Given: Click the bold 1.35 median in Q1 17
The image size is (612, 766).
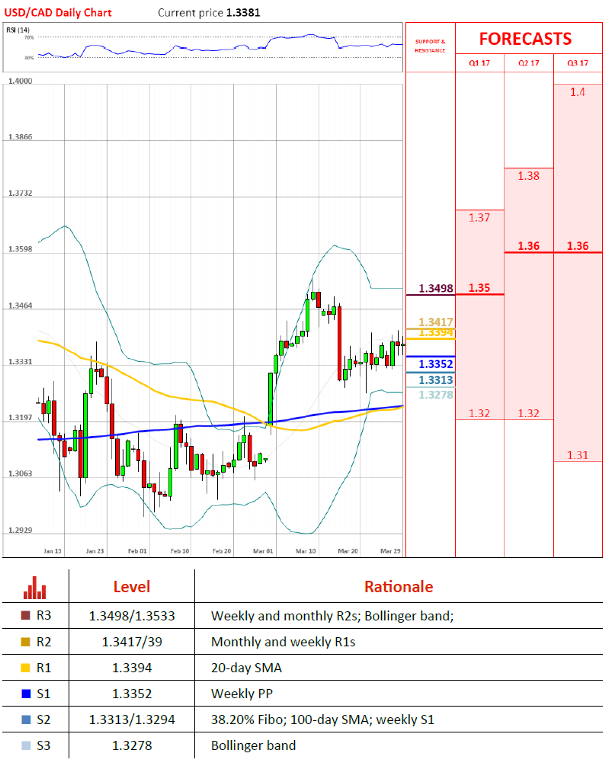Looking at the screenshot, I should pyautogui.click(x=479, y=288).
